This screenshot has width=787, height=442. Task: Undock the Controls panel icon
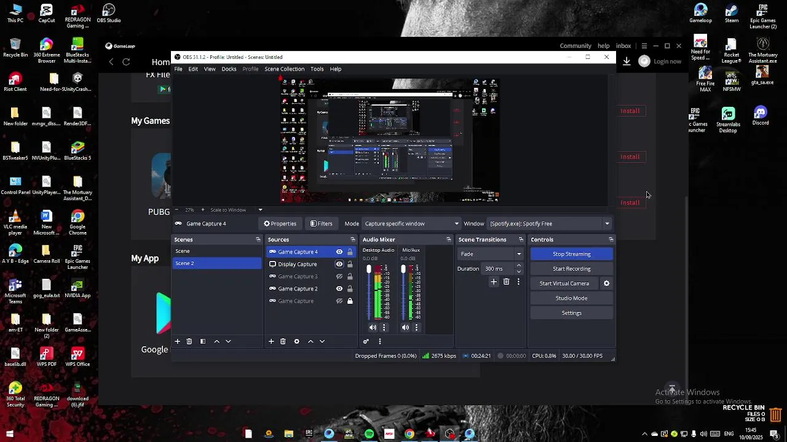[611, 239]
